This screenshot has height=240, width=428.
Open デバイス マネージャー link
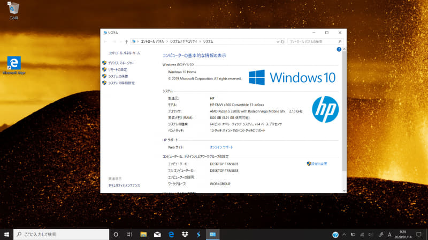tap(121, 63)
